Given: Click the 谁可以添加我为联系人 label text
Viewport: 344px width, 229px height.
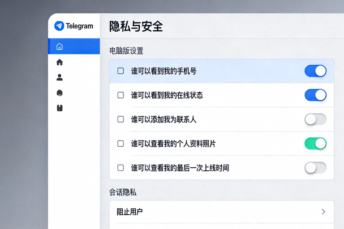Looking at the screenshot, I should pyautogui.click(x=163, y=119).
